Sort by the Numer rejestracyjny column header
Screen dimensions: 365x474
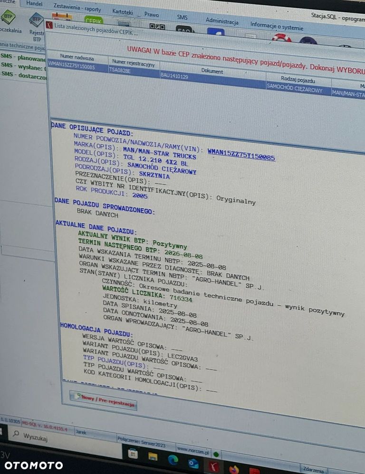133,63
